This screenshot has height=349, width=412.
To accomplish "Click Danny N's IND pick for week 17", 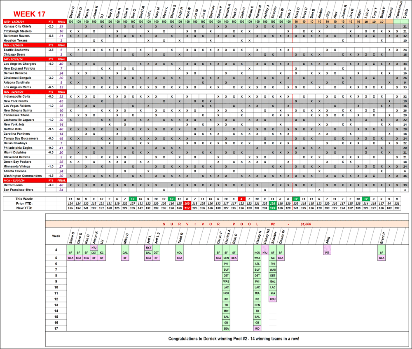I will coord(257,328).
